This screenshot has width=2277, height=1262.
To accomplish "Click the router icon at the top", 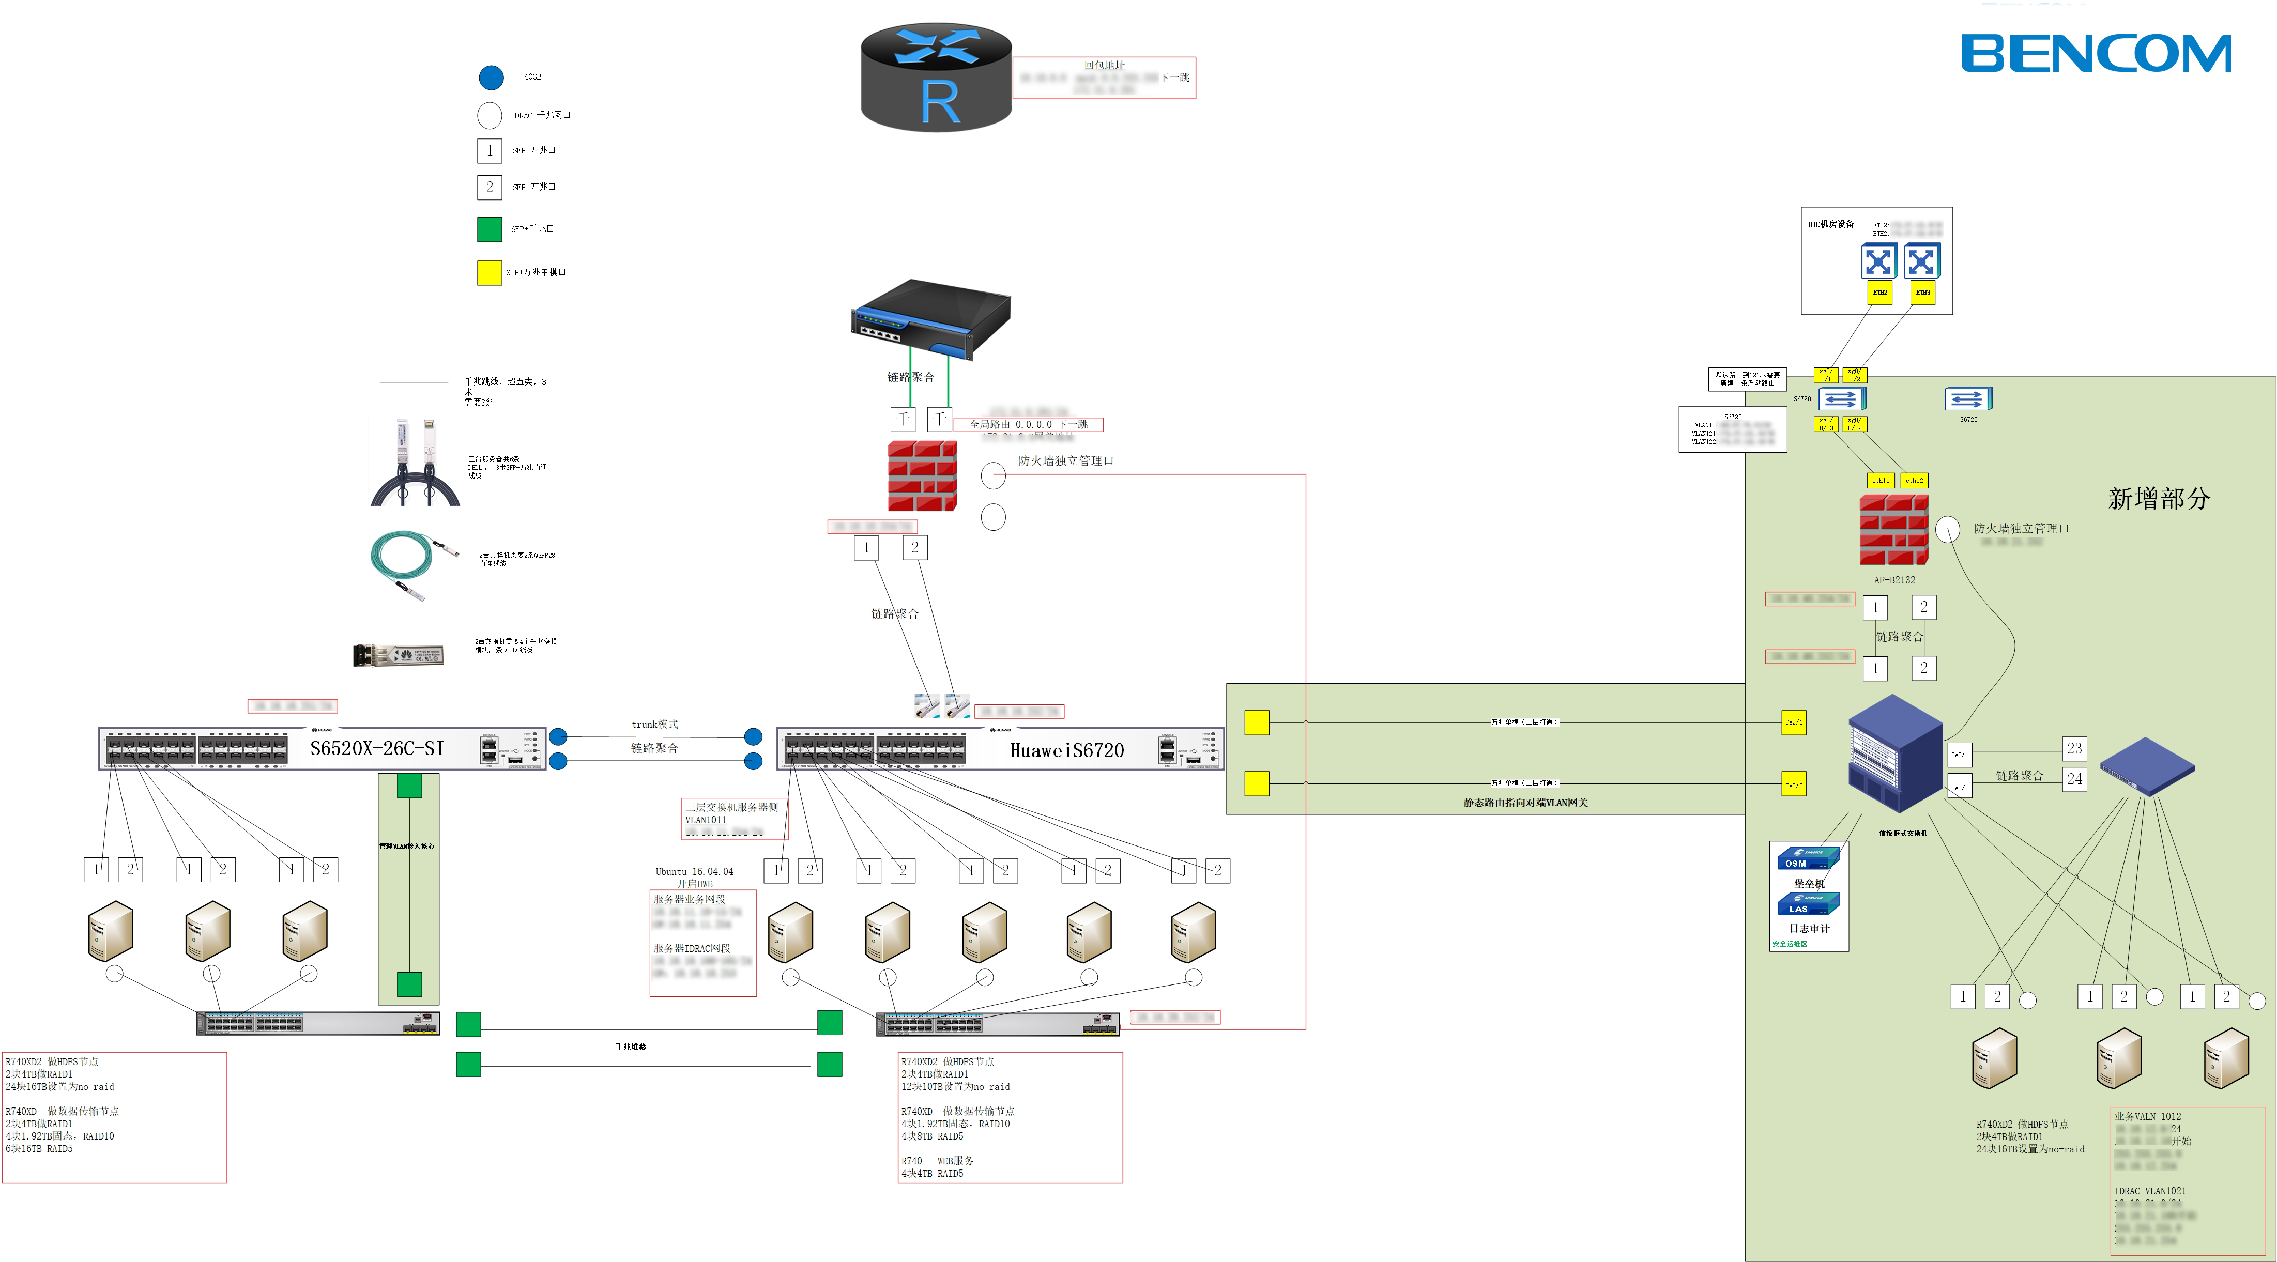I will (936, 77).
